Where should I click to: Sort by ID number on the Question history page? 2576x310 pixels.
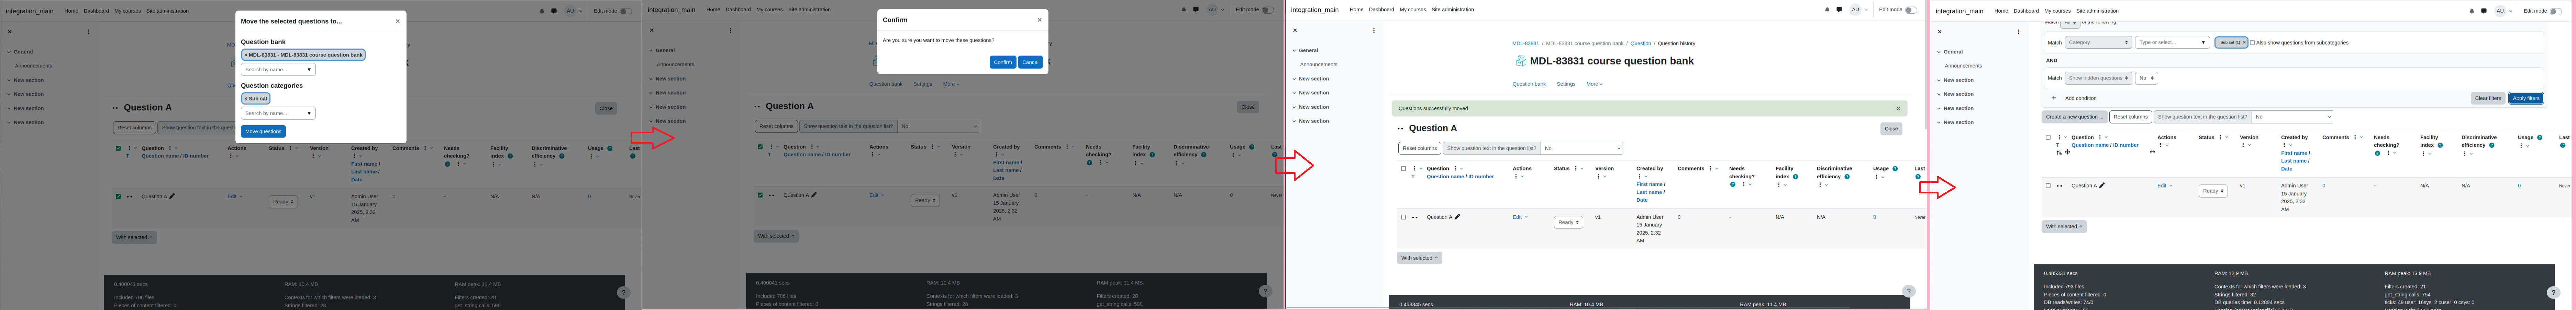[x=1481, y=176]
